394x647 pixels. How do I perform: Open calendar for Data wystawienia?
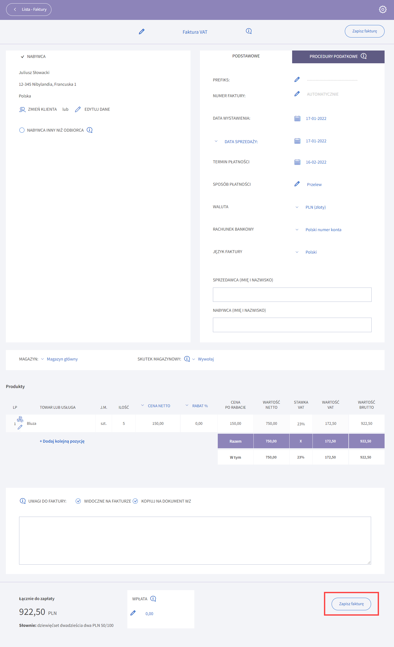click(x=297, y=118)
